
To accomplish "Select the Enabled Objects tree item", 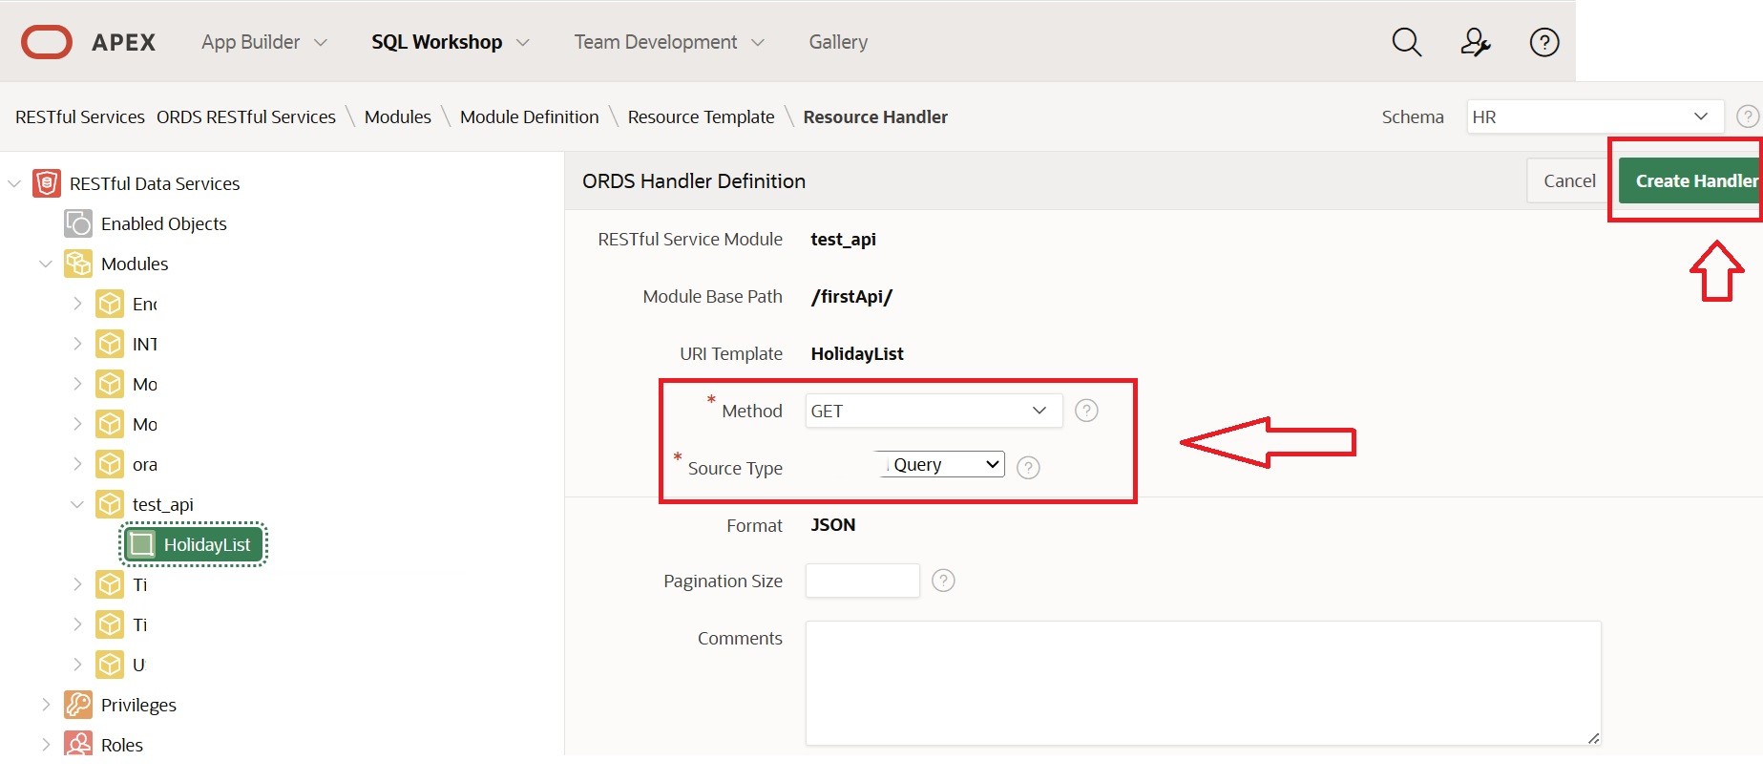I will click(x=164, y=223).
